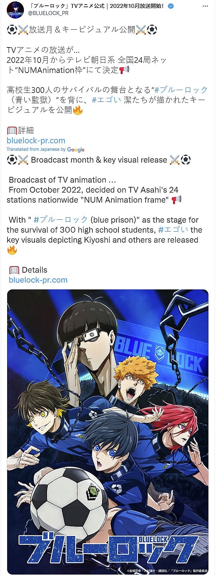Click the goal net emoji beside 詳細

point(12,130)
